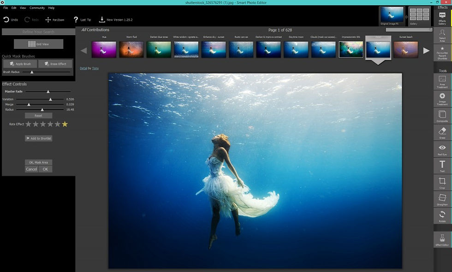Click the Variation value 0.526

tap(70, 99)
